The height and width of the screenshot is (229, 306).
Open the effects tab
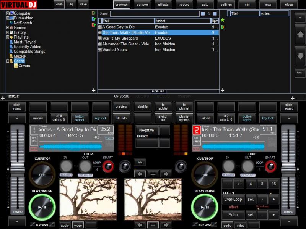point(163,5)
